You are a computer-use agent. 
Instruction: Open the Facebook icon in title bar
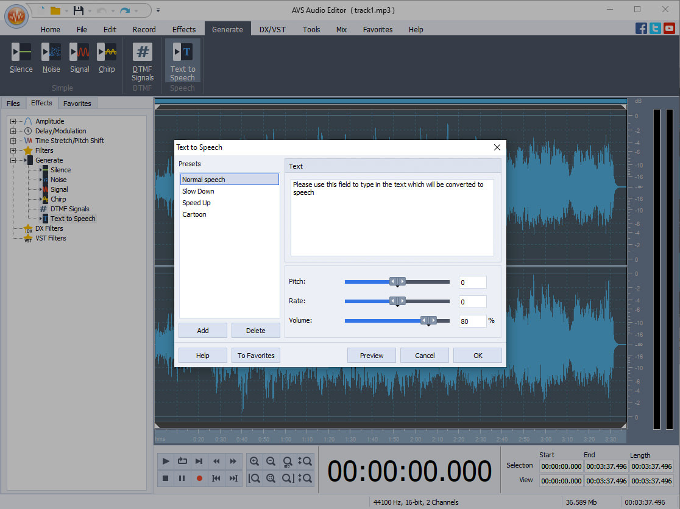click(641, 28)
